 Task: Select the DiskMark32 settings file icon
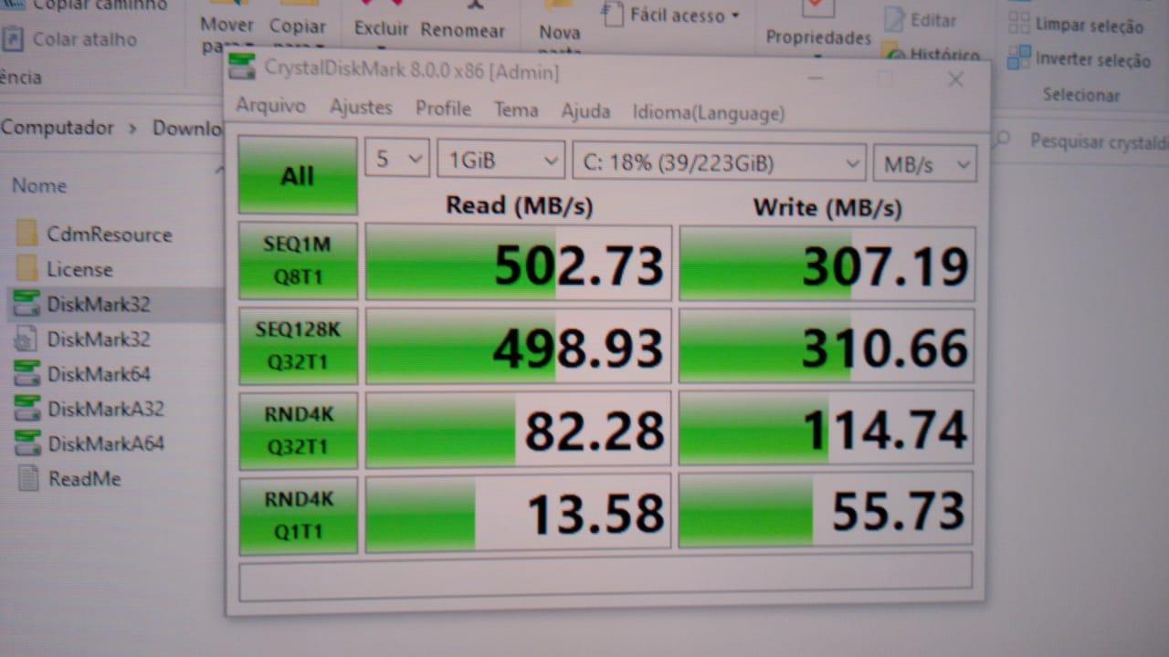tap(27, 339)
